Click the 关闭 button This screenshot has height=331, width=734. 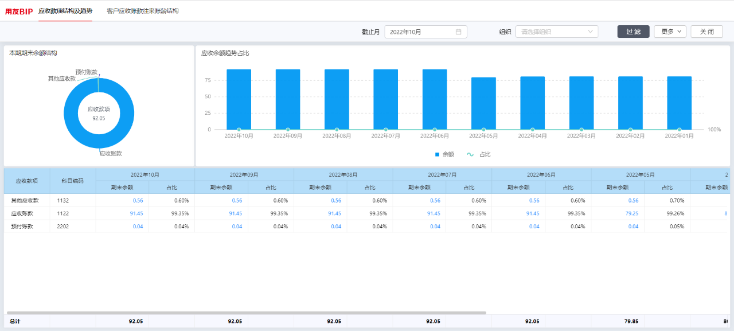[x=706, y=32]
